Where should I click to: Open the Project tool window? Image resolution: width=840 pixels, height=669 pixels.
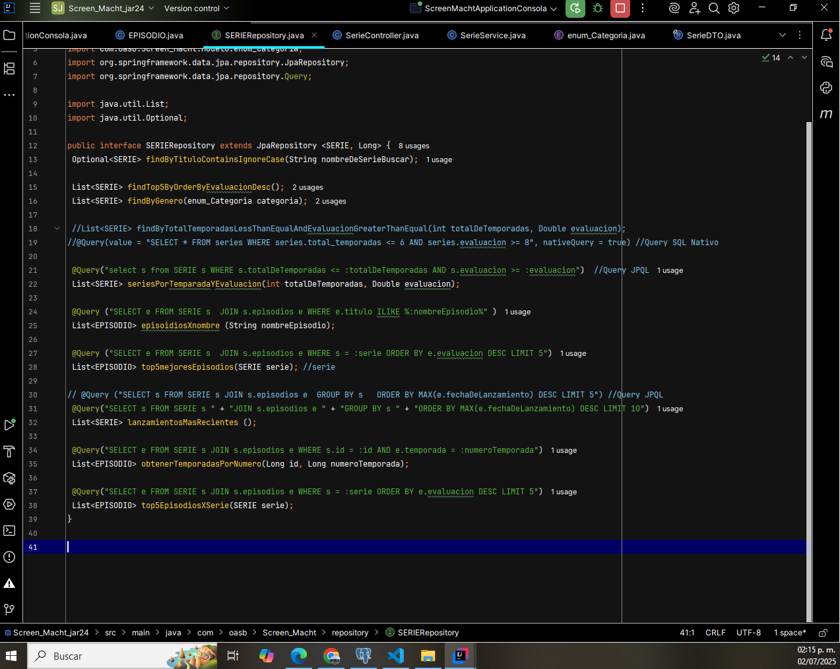click(9, 35)
